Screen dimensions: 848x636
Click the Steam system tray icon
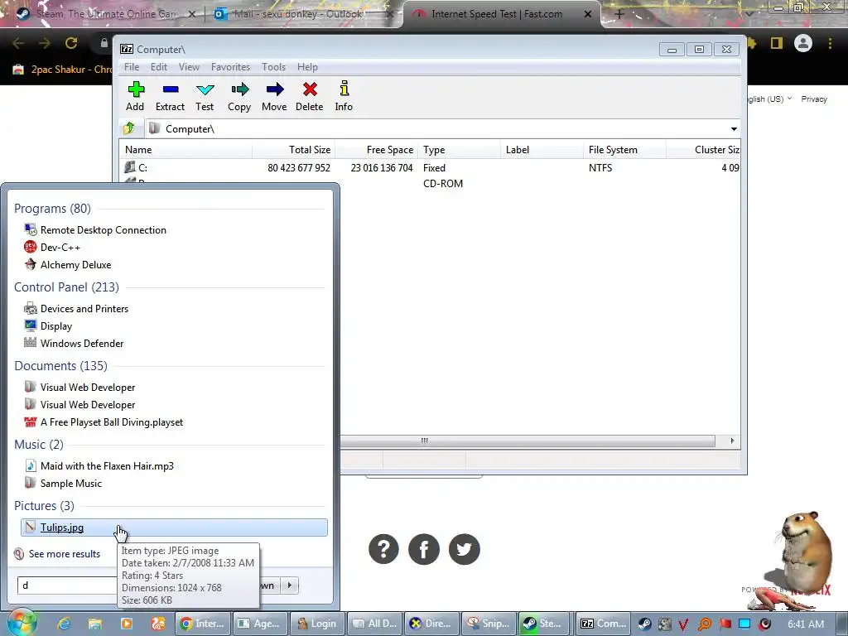coord(644,624)
